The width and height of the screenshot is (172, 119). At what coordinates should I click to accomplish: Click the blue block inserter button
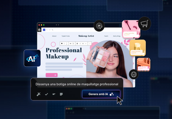[x=44, y=30]
